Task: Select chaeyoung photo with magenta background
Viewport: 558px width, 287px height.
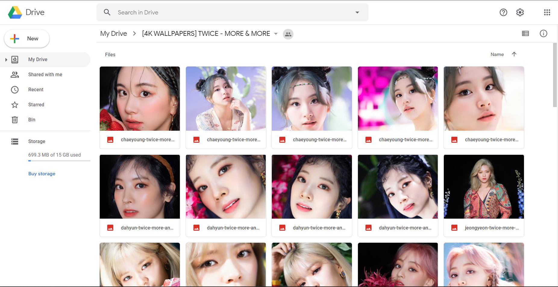Action: pos(398,108)
